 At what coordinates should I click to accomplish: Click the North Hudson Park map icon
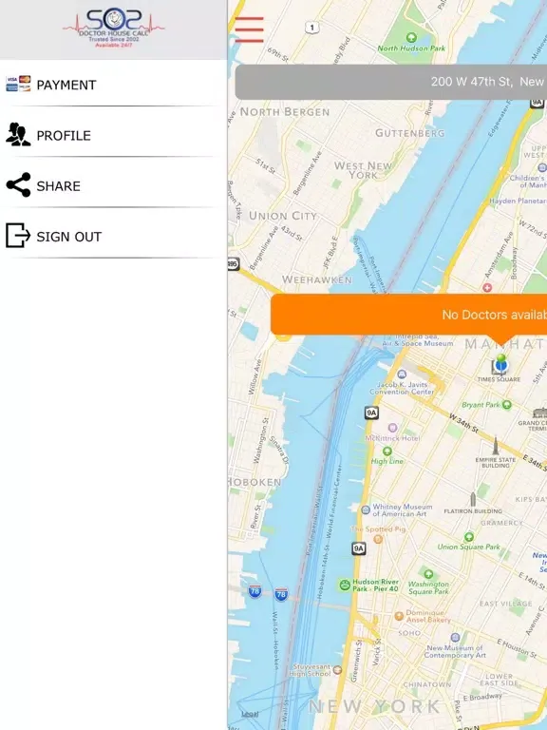point(411,37)
